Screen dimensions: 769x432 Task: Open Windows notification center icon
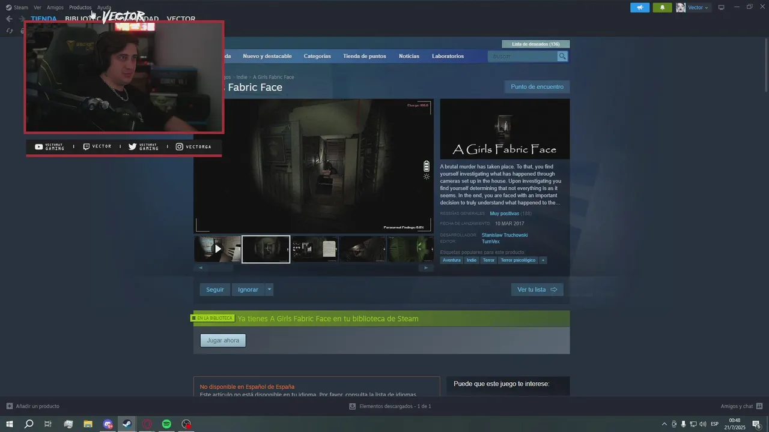tap(756, 424)
